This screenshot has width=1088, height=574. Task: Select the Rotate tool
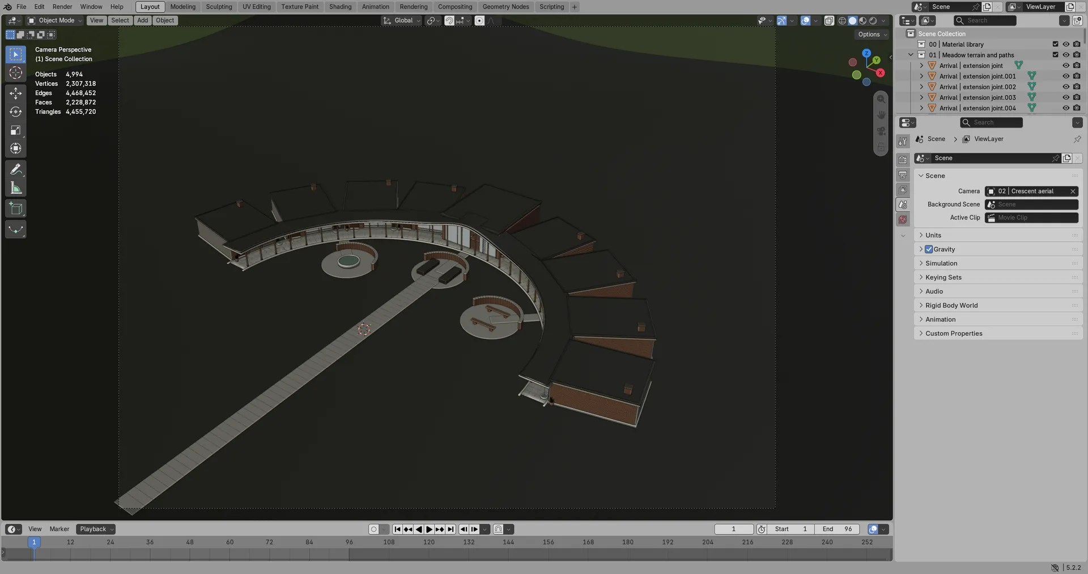point(16,112)
